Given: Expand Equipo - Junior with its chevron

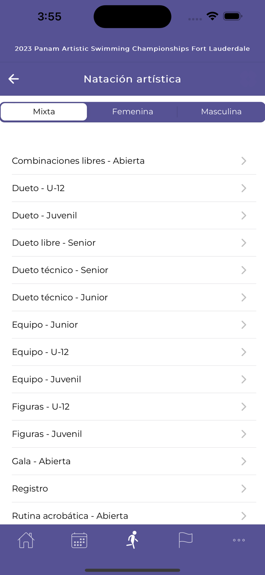Looking at the screenshot, I should tap(244, 325).
